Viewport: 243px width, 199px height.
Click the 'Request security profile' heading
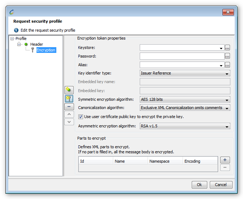(38, 21)
